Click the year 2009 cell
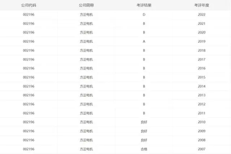231x154 pixels. [202, 131]
